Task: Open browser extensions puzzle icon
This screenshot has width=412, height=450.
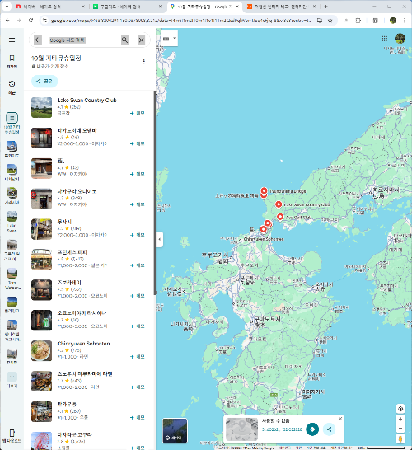Action: click(358, 20)
